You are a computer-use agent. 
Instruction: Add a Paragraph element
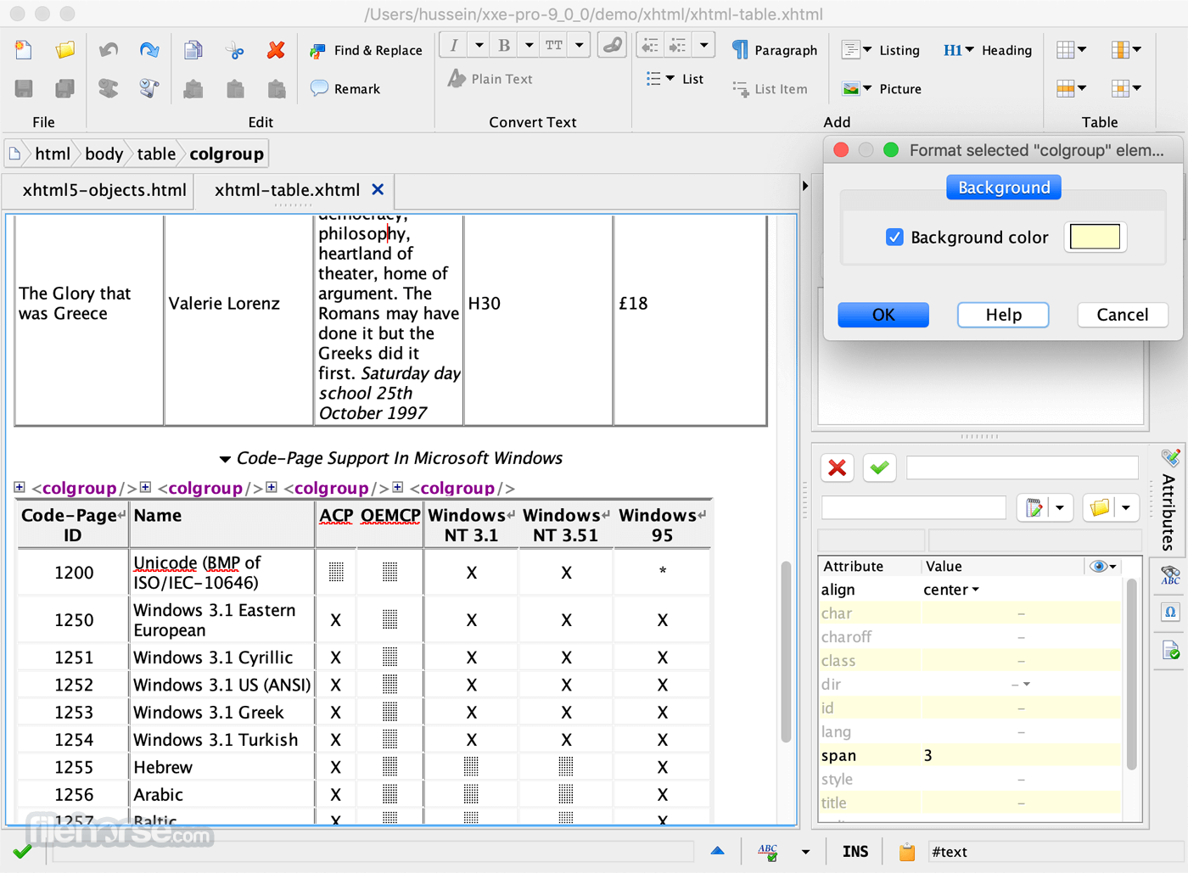click(775, 50)
